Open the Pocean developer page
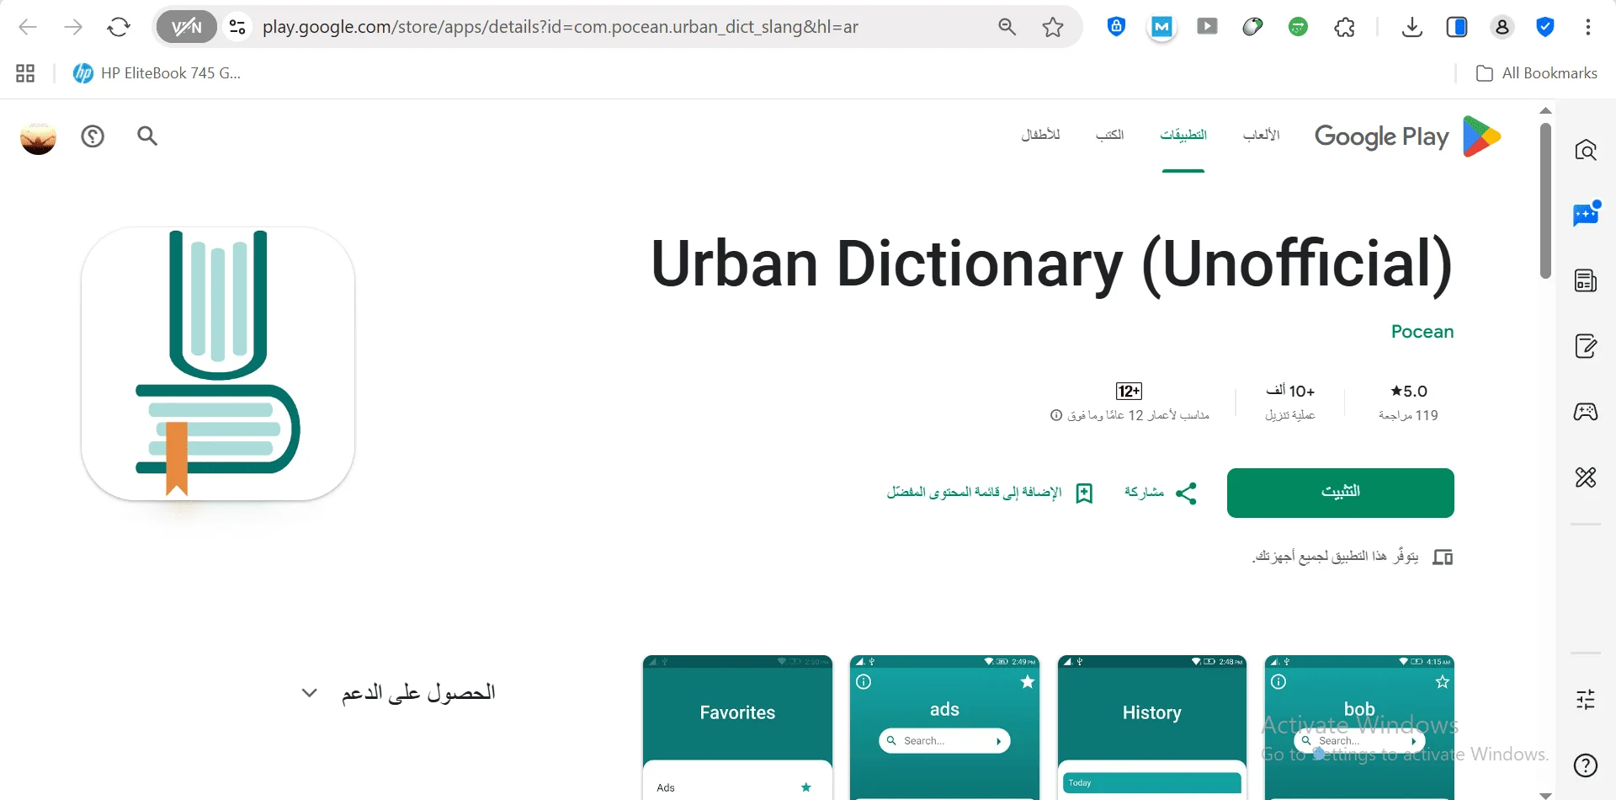The width and height of the screenshot is (1616, 800). pyautogui.click(x=1422, y=331)
